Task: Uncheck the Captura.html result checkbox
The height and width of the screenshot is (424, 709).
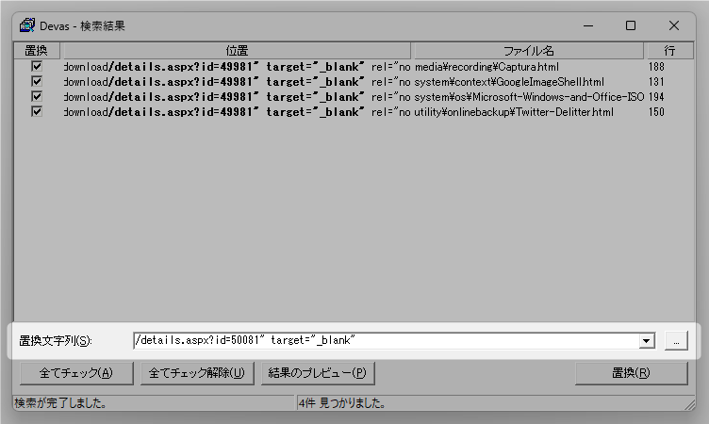Action: [37, 67]
